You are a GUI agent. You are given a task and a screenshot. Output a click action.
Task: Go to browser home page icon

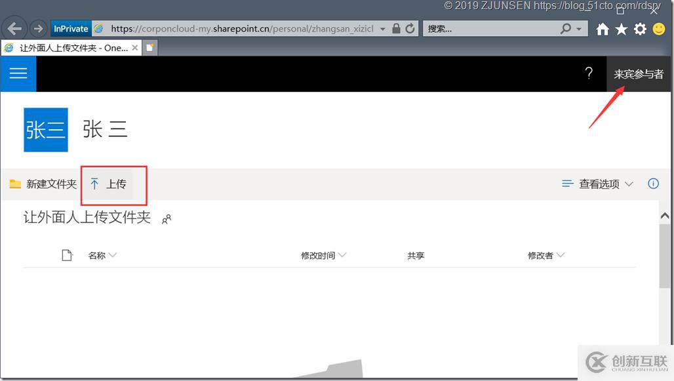603,30
